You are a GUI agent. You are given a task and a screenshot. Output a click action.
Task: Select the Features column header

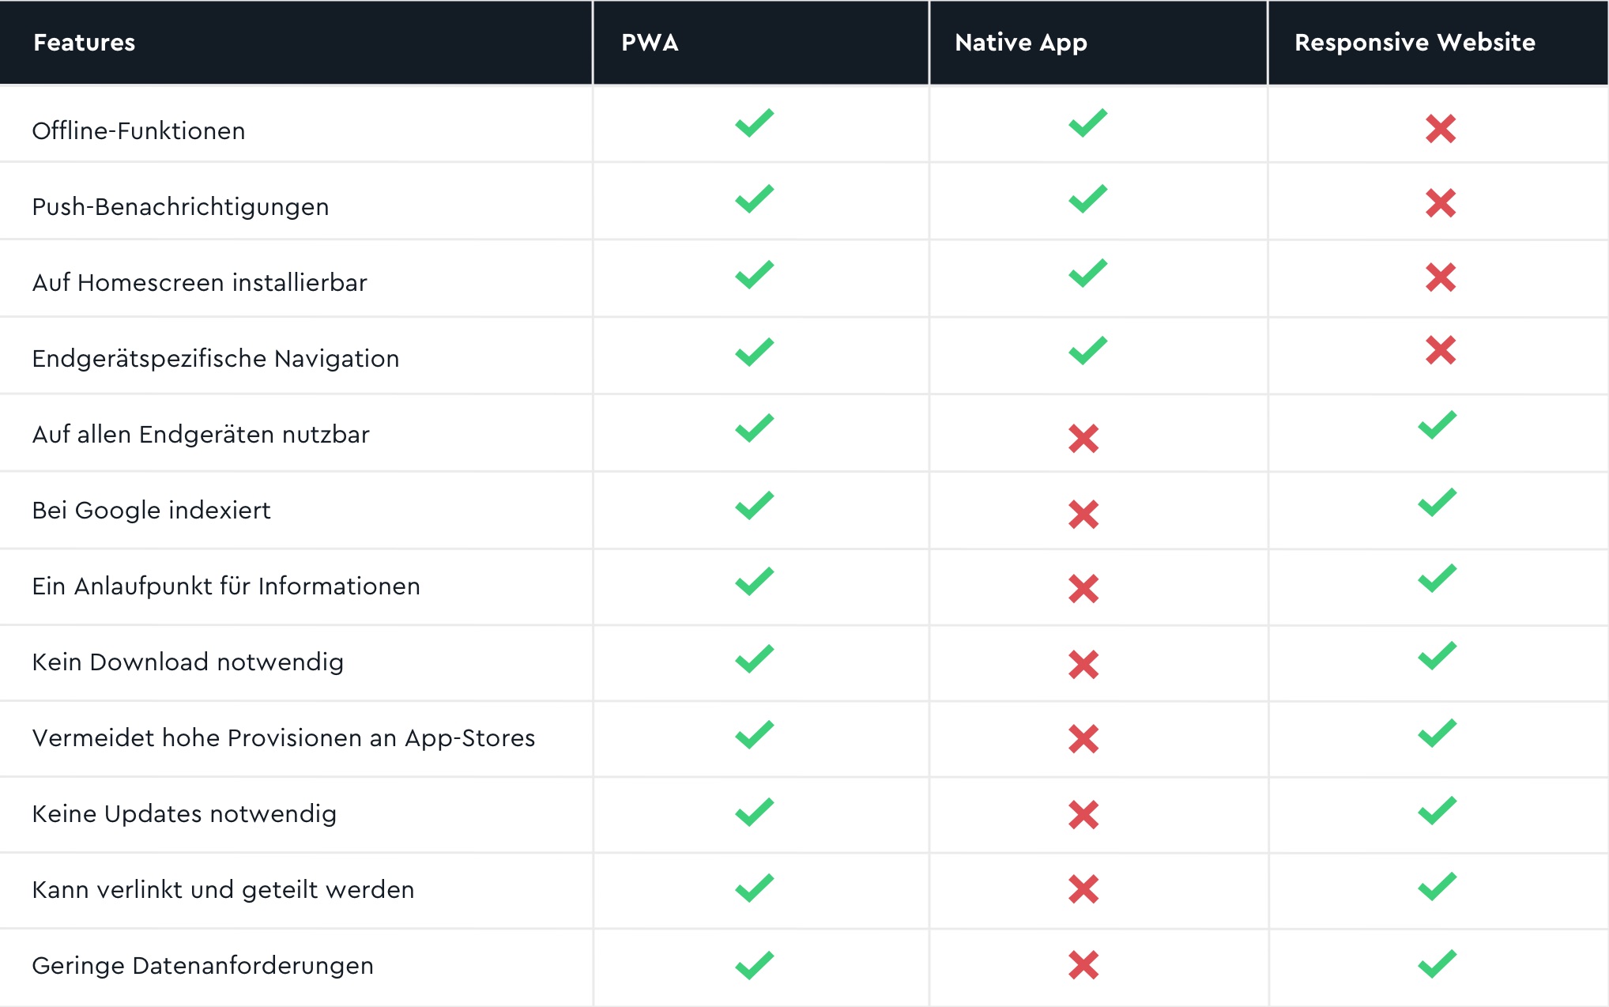(x=85, y=43)
